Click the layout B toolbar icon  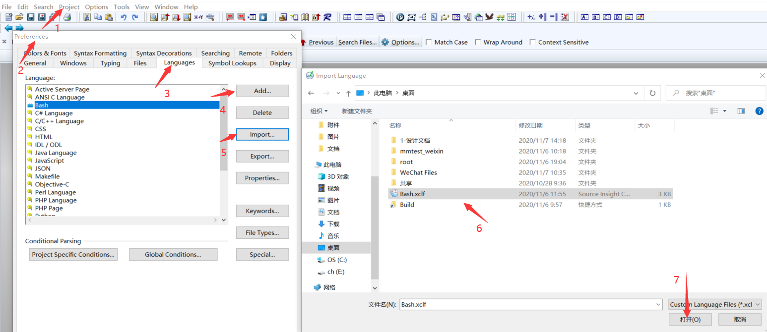pyautogui.click(x=596, y=17)
